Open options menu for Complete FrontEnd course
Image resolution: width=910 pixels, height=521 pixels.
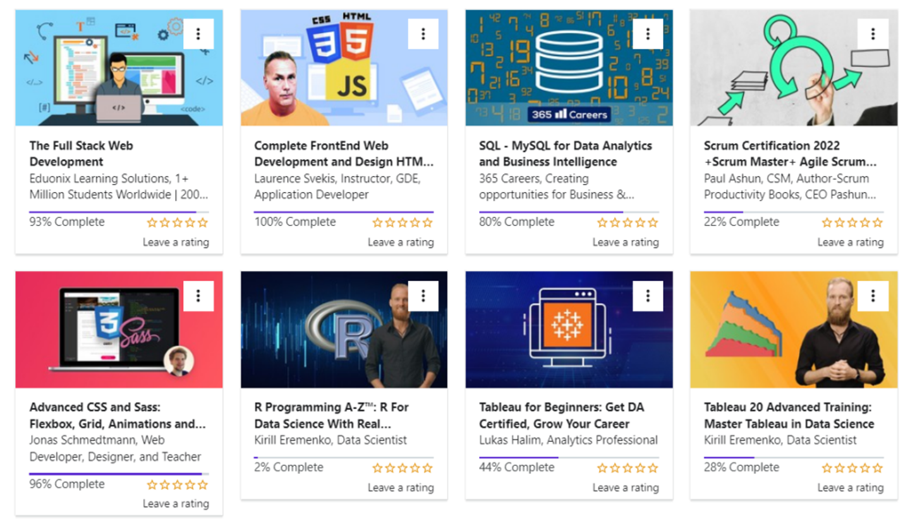(x=423, y=33)
